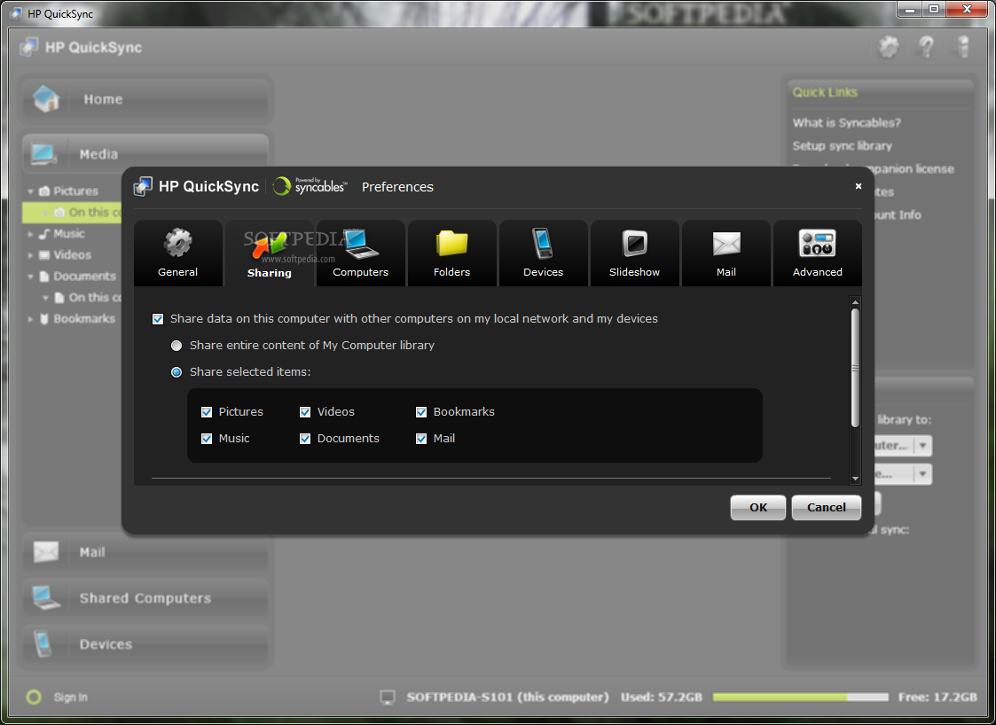Open the Devices phone icon tab
Viewport: 996px width, 725px height.
[x=543, y=244]
